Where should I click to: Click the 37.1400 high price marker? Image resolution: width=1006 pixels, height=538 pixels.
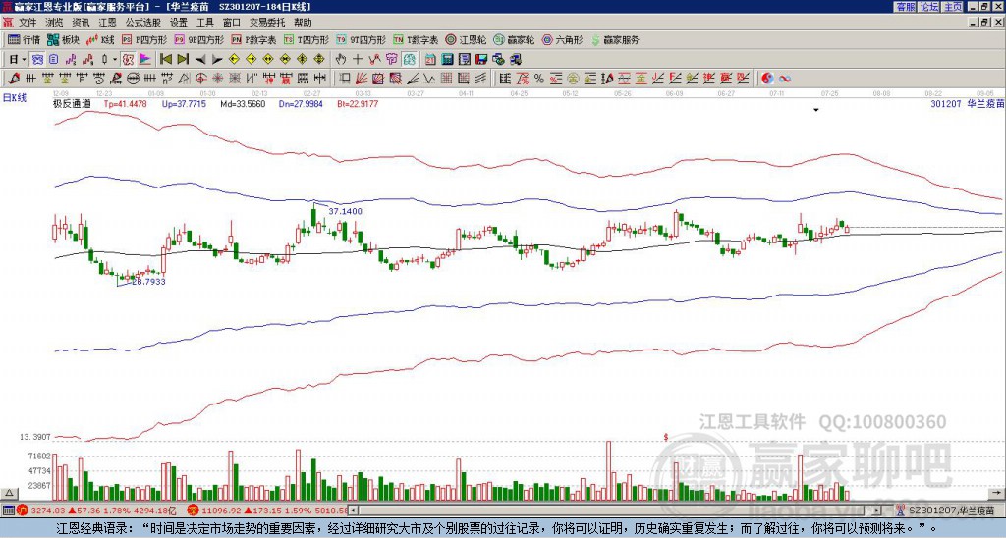[x=345, y=211]
